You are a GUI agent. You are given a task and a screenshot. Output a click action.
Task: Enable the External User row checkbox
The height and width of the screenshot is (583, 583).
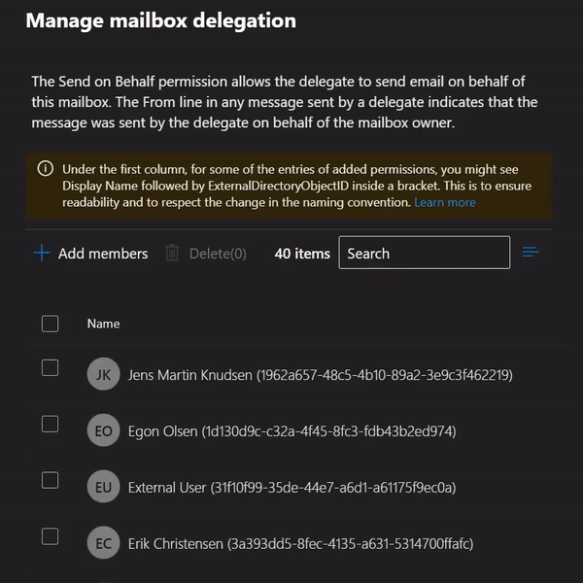point(51,480)
